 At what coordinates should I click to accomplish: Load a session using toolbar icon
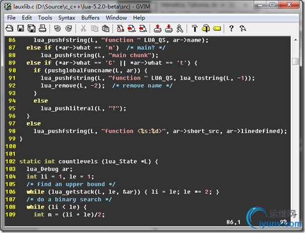(x=158, y=28)
